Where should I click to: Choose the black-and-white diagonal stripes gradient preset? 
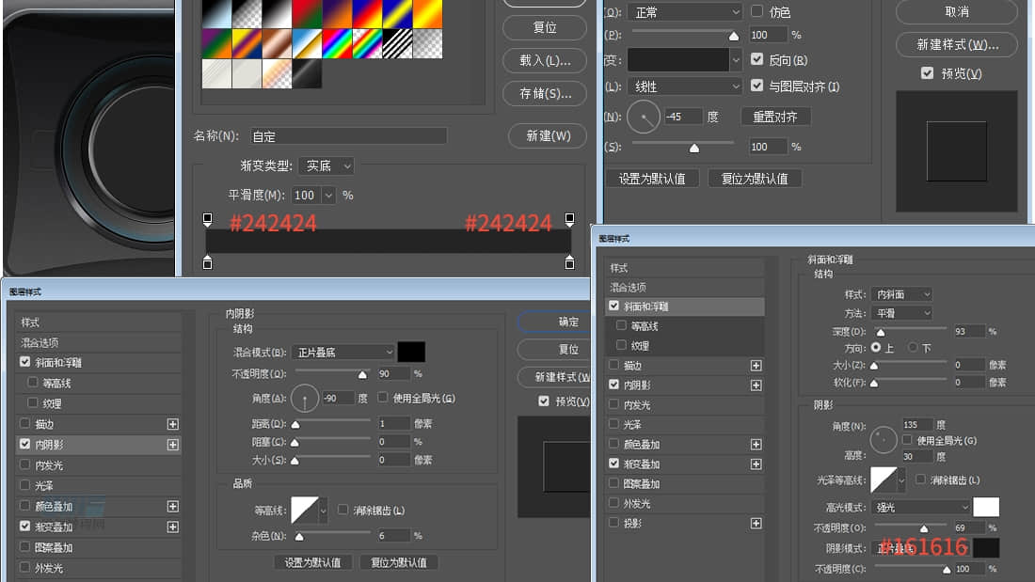(397, 43)
